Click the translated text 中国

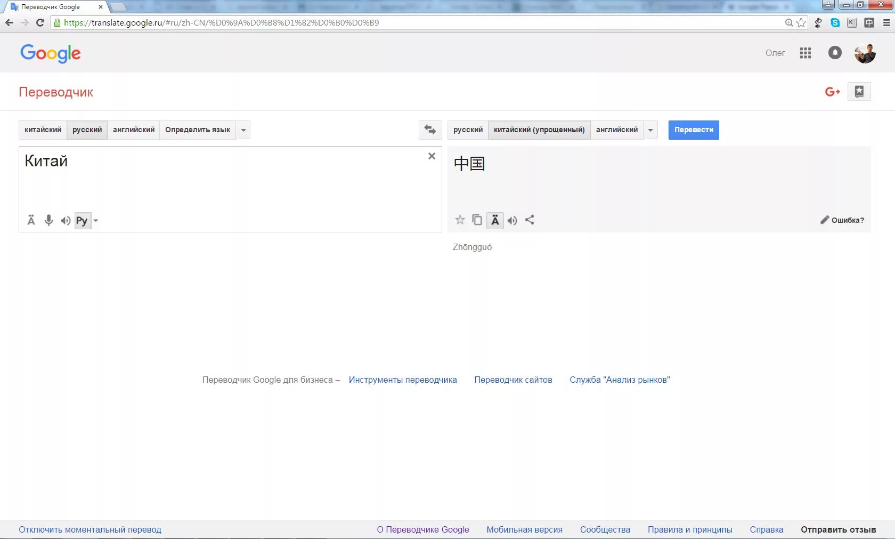469,163
